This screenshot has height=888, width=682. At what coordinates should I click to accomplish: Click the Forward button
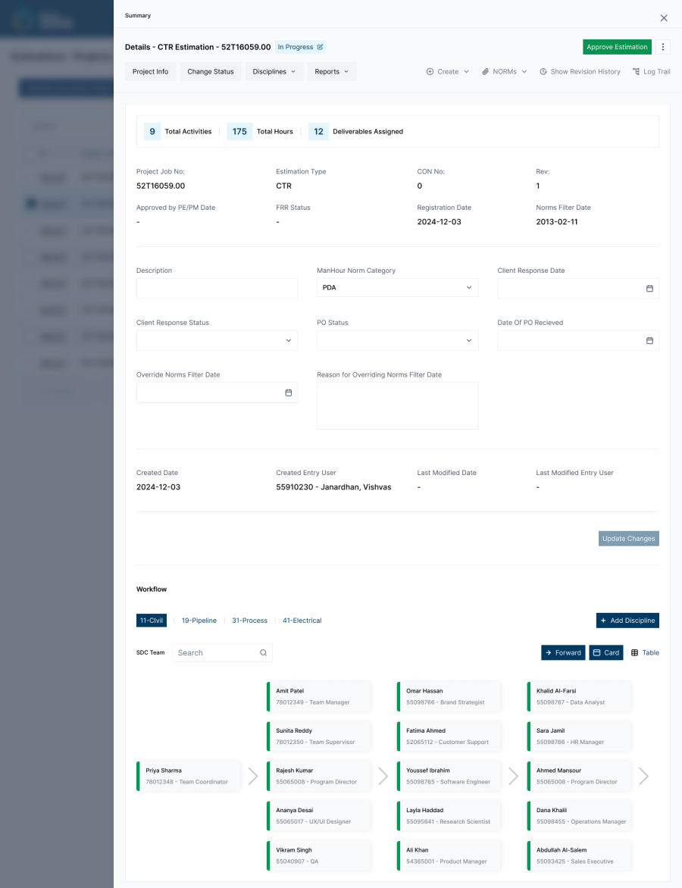(563, 652)
